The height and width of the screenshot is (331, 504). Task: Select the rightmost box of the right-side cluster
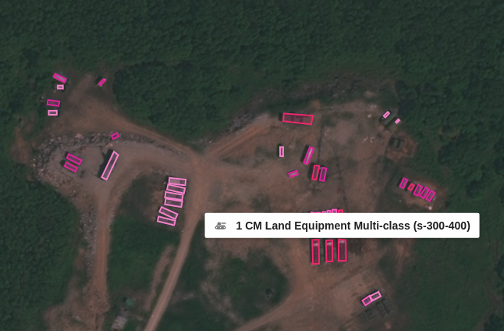coord(431,196)
